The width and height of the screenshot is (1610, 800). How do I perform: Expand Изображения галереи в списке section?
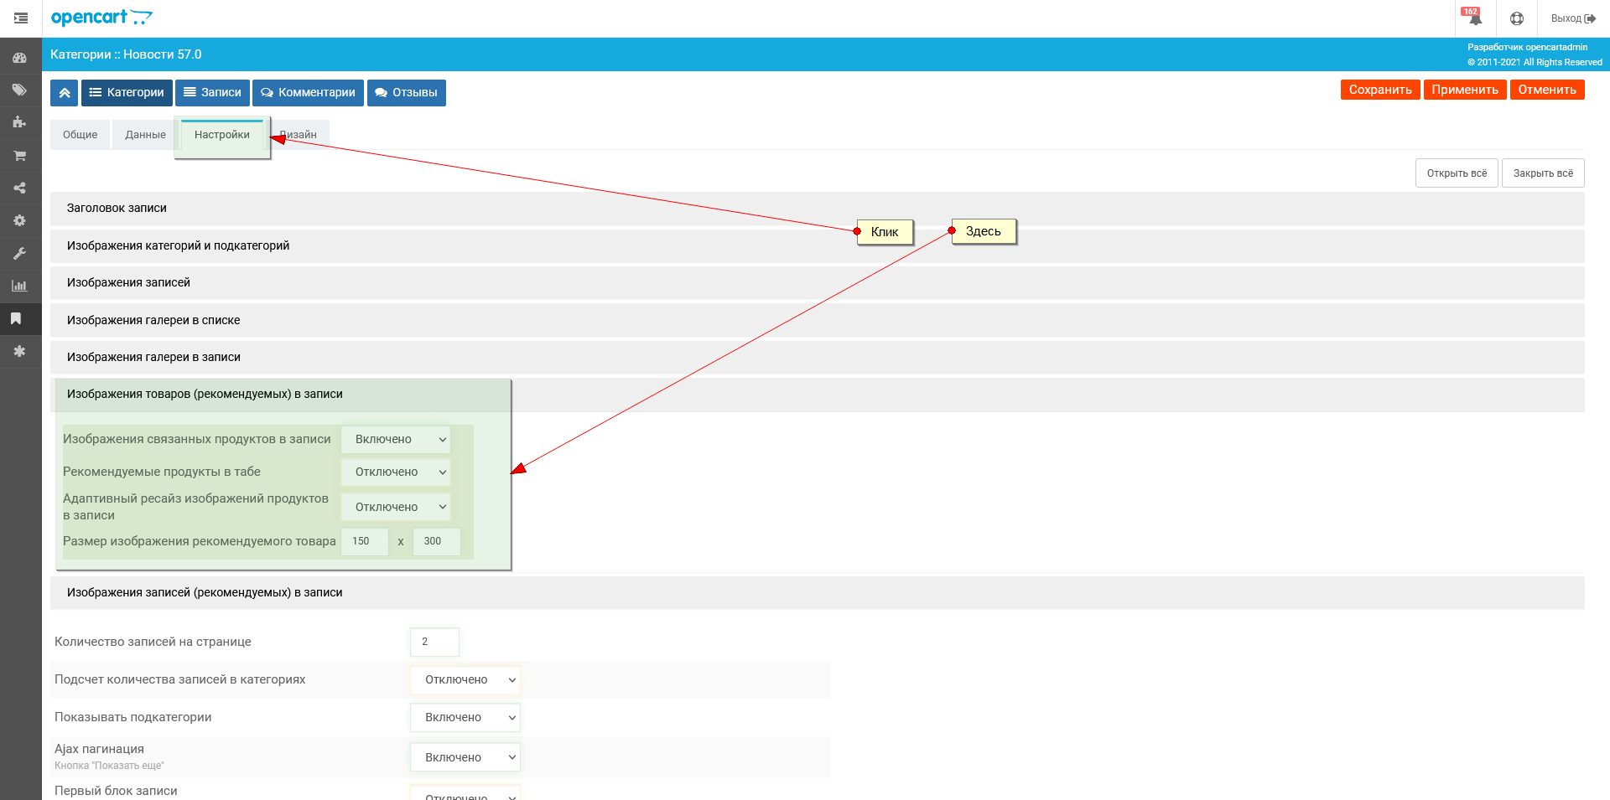tap(818, 320)
